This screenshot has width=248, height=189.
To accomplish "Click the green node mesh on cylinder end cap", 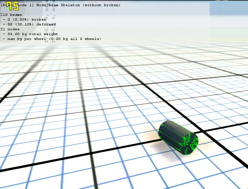I will point(189,144).
